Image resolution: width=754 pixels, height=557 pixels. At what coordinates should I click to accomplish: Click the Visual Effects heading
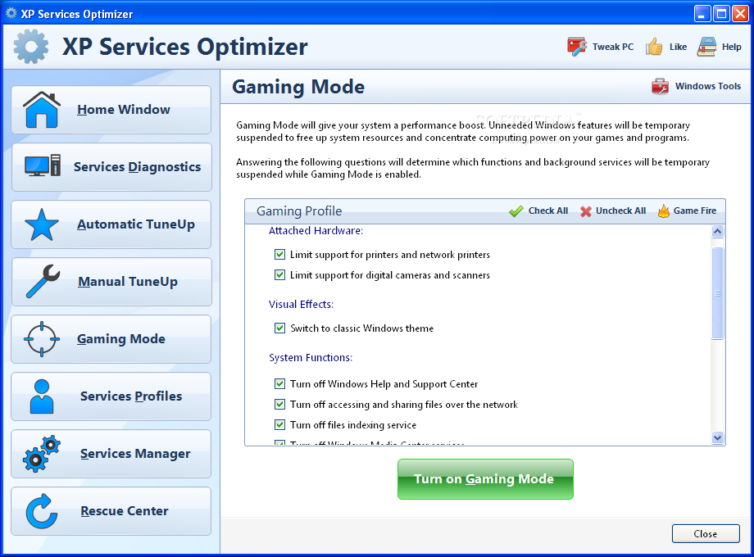[301, 304]
